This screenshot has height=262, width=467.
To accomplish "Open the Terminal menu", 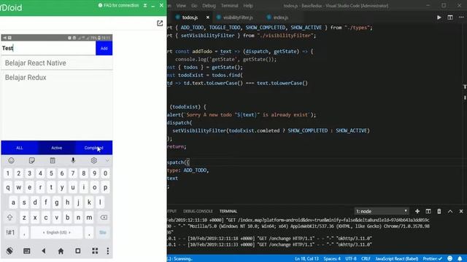I will point(229,6).
